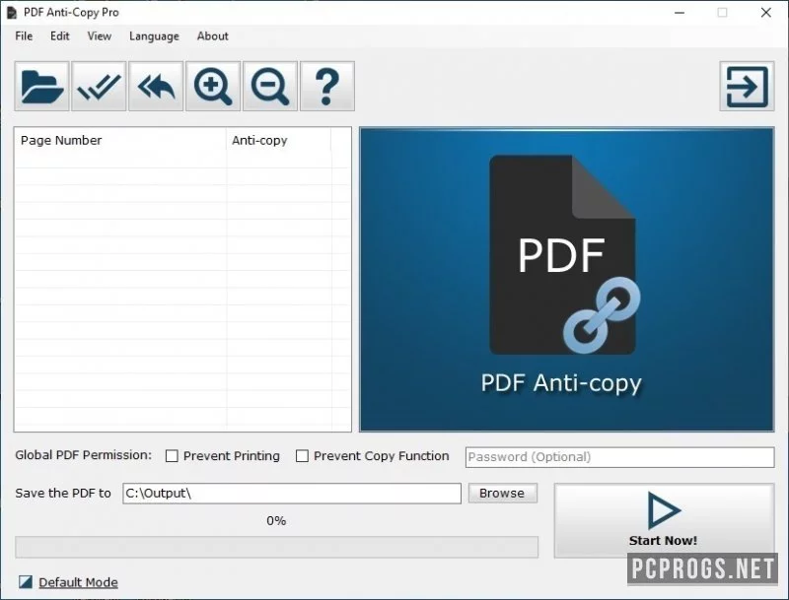Click the Global PDF Permission label

pos(83,455)
